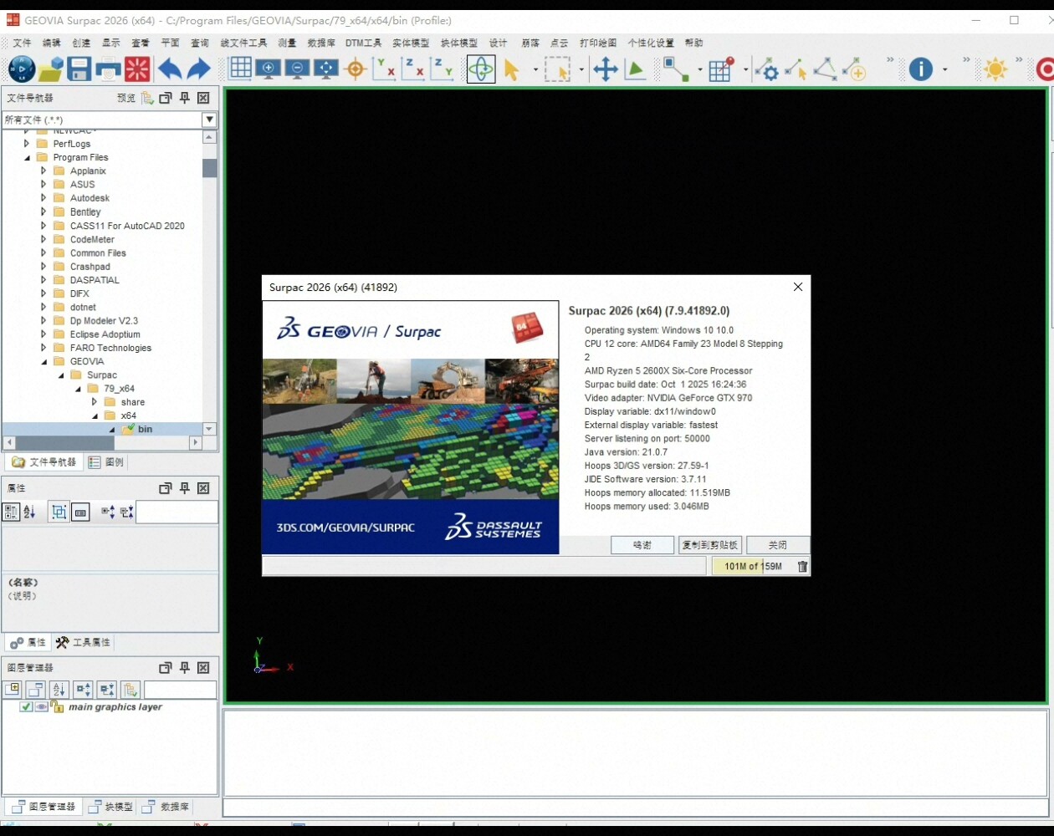Switch to the 图例 tab
The width and height of the screenshot is (1054, 836).
[107, 462]
